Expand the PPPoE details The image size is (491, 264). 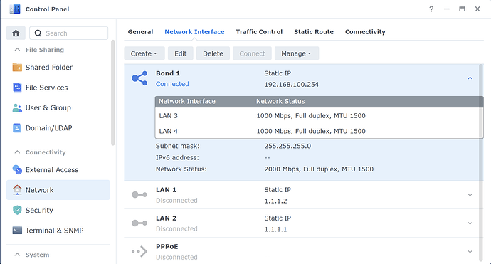(470, 252)
